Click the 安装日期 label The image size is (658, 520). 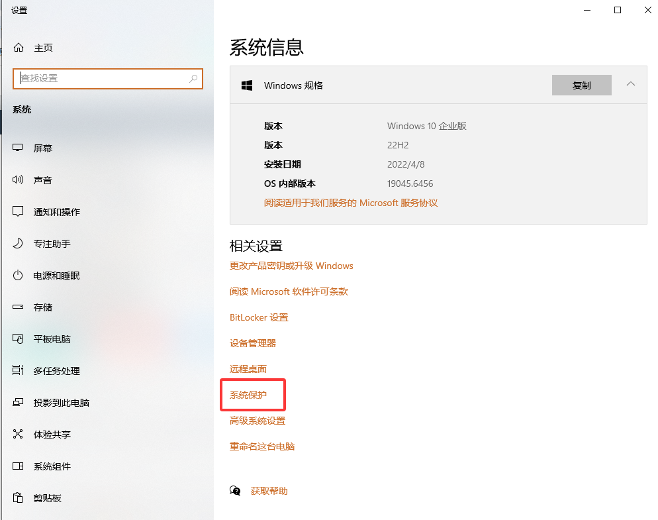[x=283, y=164]
